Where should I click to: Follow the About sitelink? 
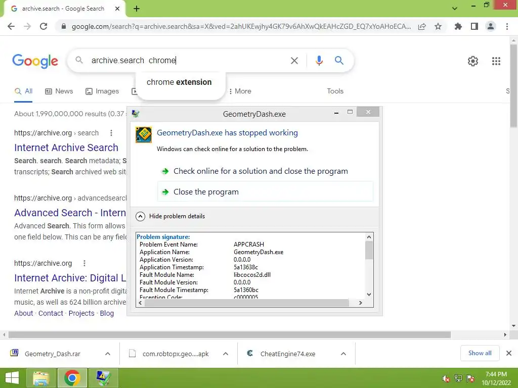coord(23,313)
